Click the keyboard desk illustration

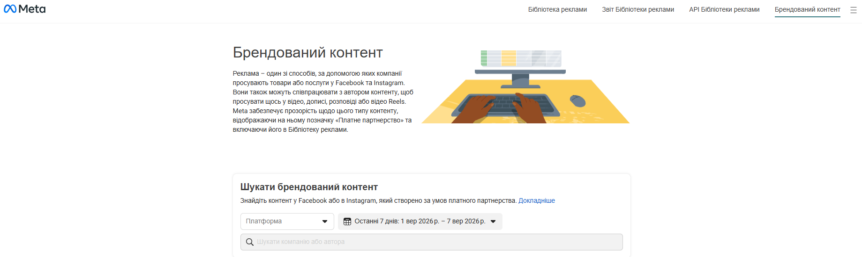(525, 86)
